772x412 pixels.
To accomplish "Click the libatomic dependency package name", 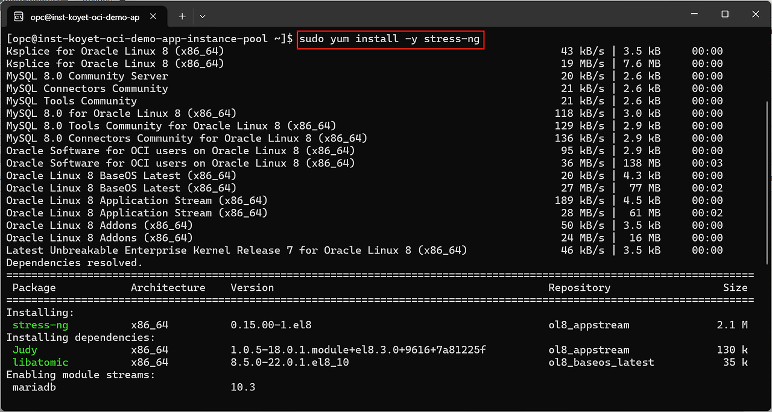I will [40, 363].
